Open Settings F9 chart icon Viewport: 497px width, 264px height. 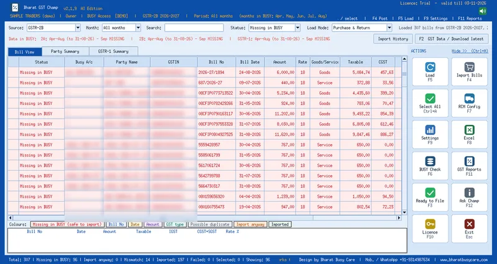(430, 130)
